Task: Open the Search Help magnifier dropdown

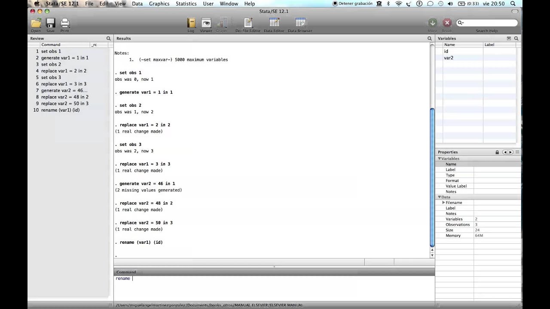Action: (461, 23)
